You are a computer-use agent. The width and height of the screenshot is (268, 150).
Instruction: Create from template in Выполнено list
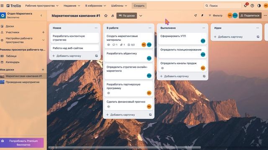[x=204, y=76]
